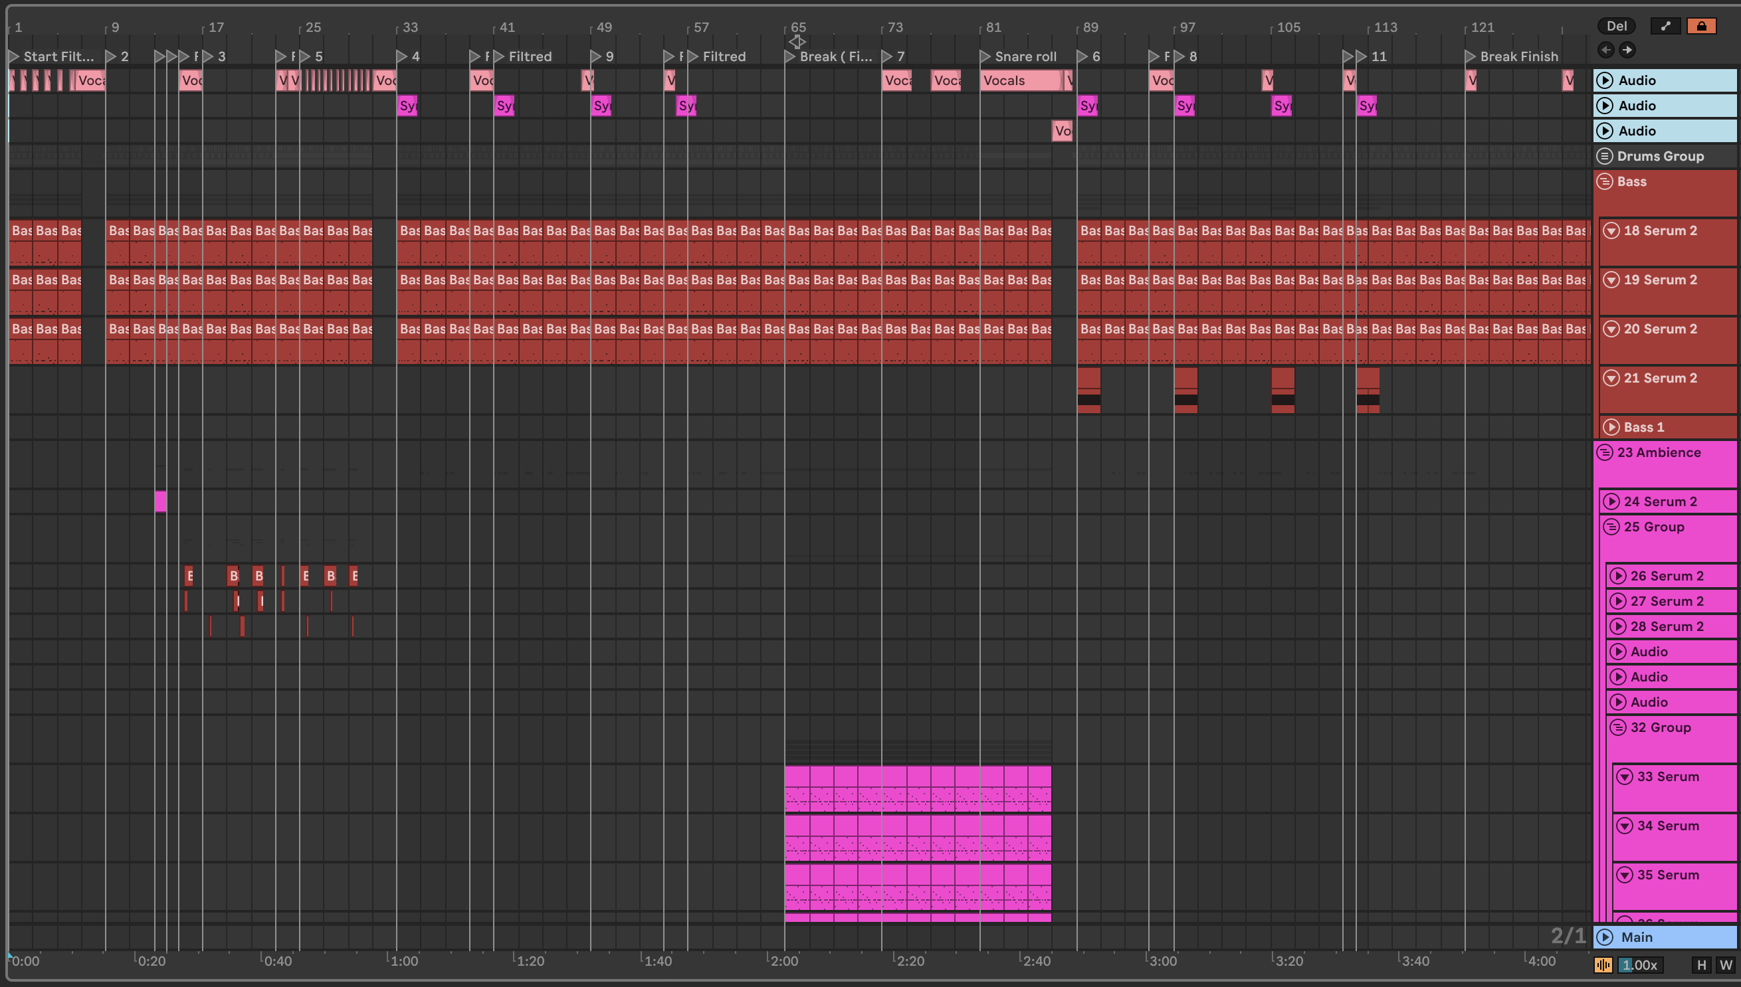This screenshot has height=987, width=1741.
Task: Collapse the Drums Group track
Action: [1605, 156]
